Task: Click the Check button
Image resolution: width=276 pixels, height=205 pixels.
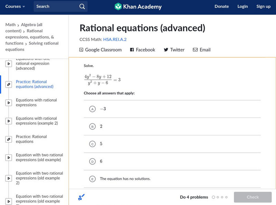Action: point(253,197)
